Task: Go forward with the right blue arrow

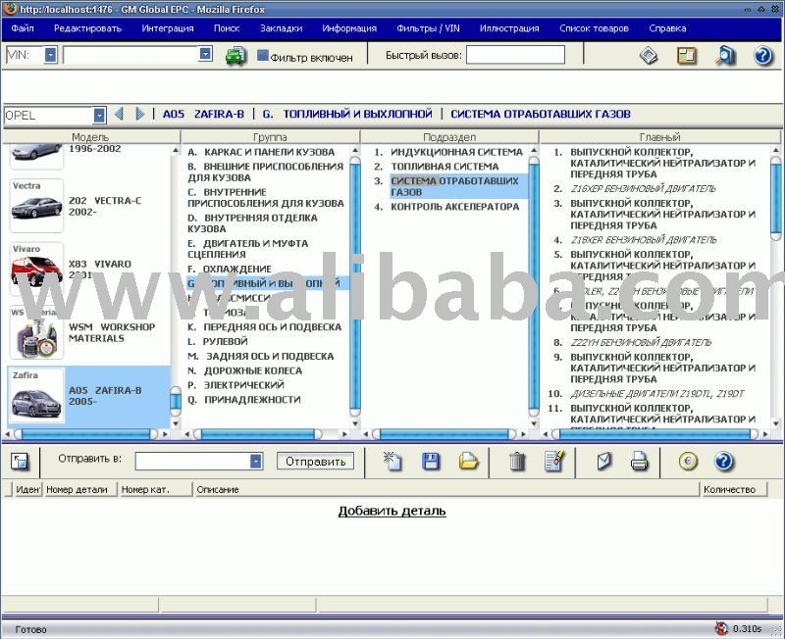Action: (x=140, y=114)
